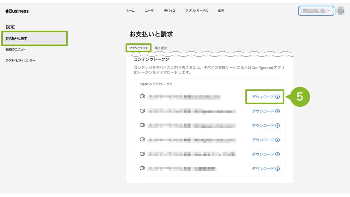Open the ユーザ menu
Viewport: 350px width, 197px height.
click(149, 11)
